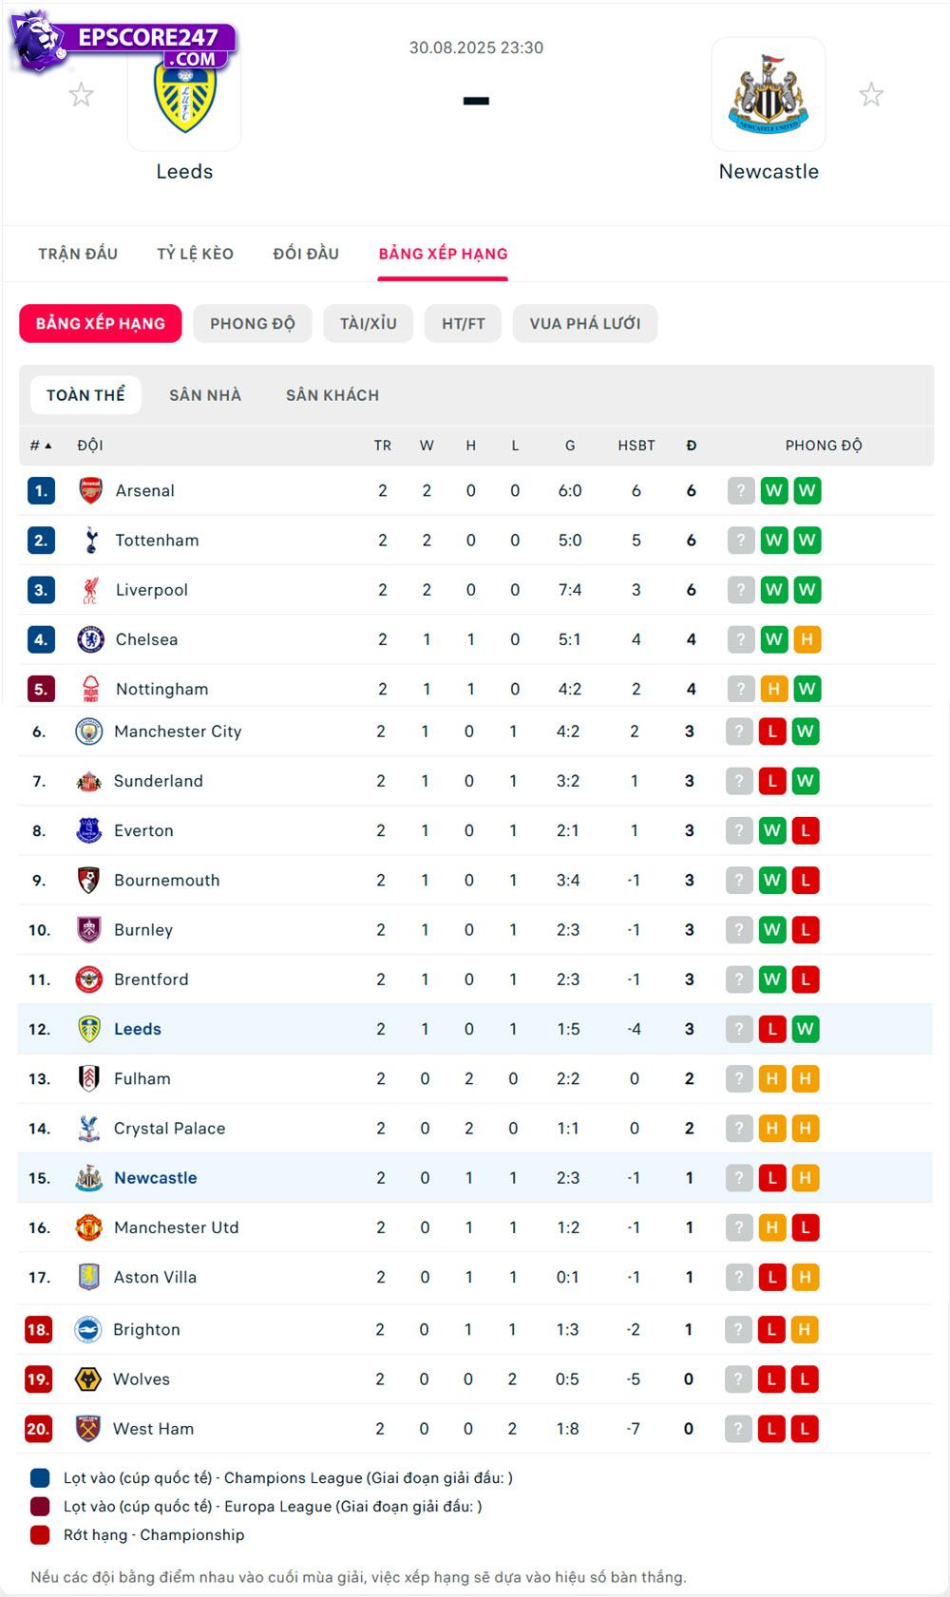The width and height of the screenshot is (950, 1597).
Task: Click the West Ham club badge
Action: click(x=88, y=1429)
